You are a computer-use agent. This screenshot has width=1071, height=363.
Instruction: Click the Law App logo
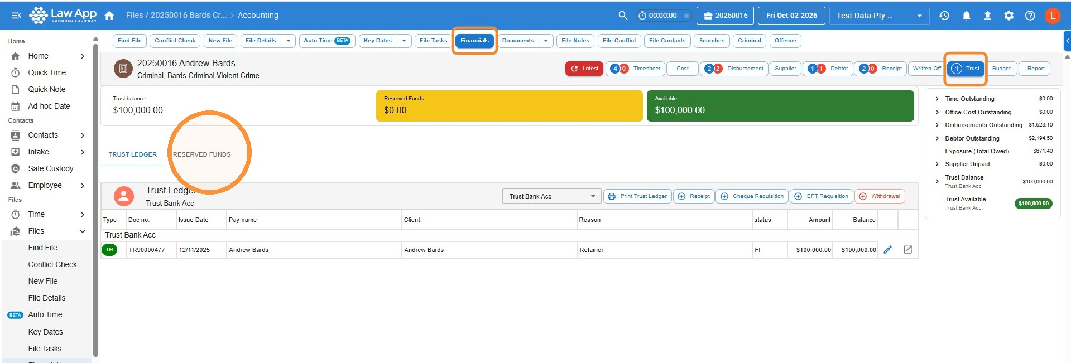click(x=63, y=15)
